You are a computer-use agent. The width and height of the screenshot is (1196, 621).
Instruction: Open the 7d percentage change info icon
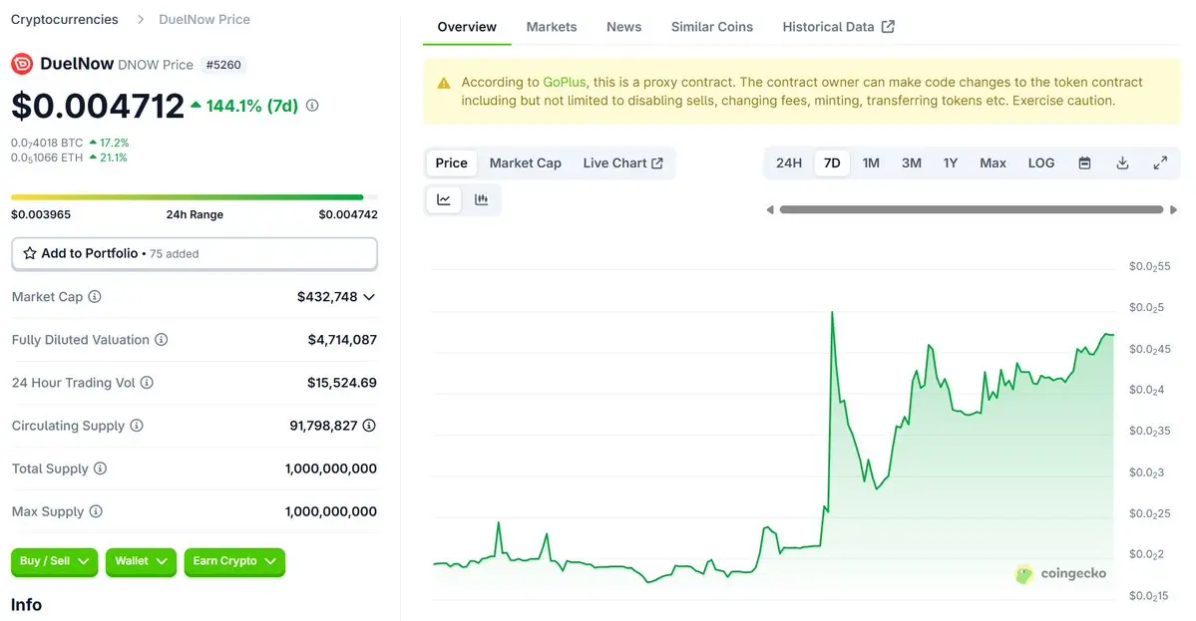click(312, 106)
